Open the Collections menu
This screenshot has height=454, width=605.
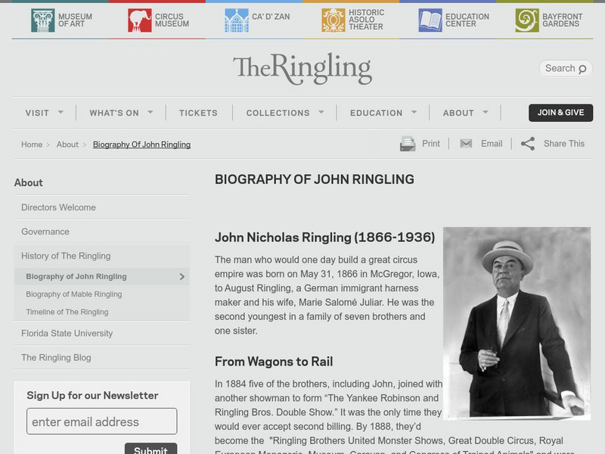point(278,113)
